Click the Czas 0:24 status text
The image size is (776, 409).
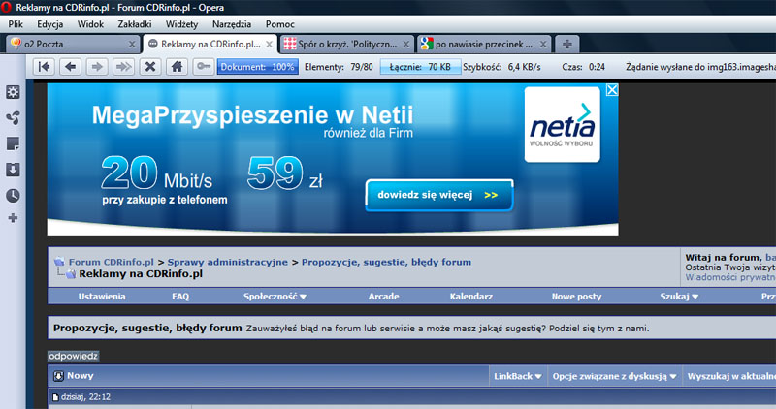[584, 66]
